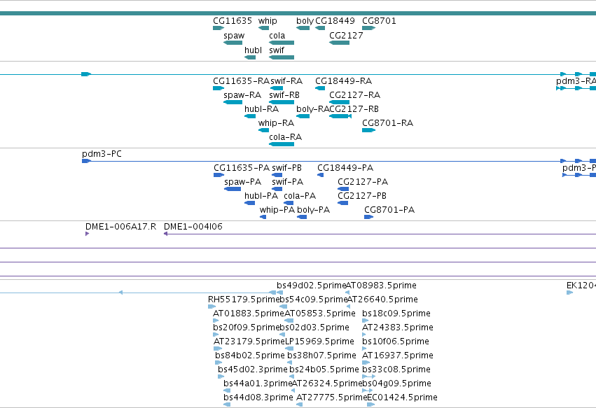Click the bs02d03.5prime EST label
This screenshot has width=596, height=408.
314,328
